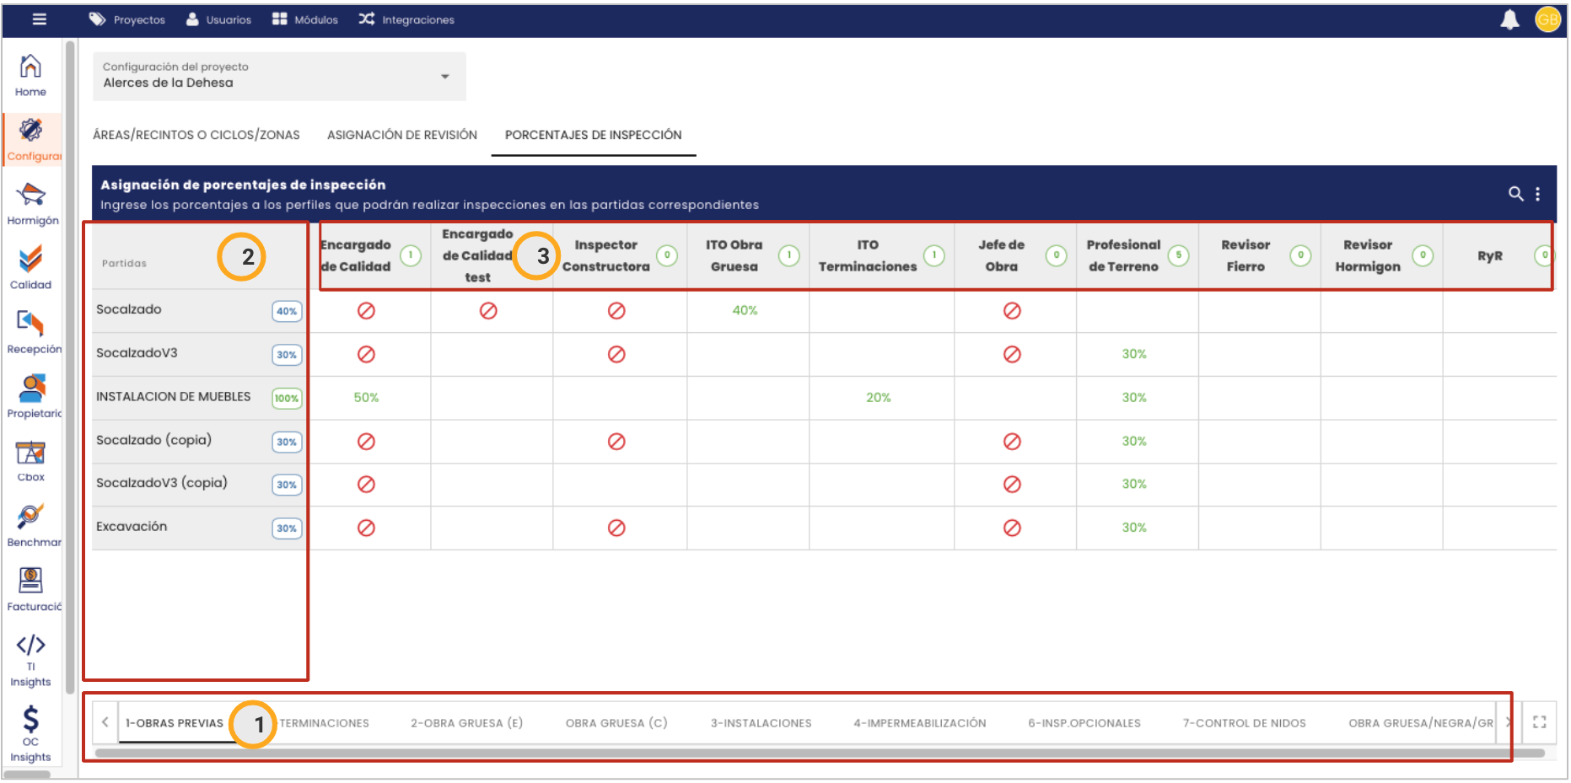Click the search magnifier in table header
The width and height of the screenshot is (1571, 783).
[x=1515, y=194]
